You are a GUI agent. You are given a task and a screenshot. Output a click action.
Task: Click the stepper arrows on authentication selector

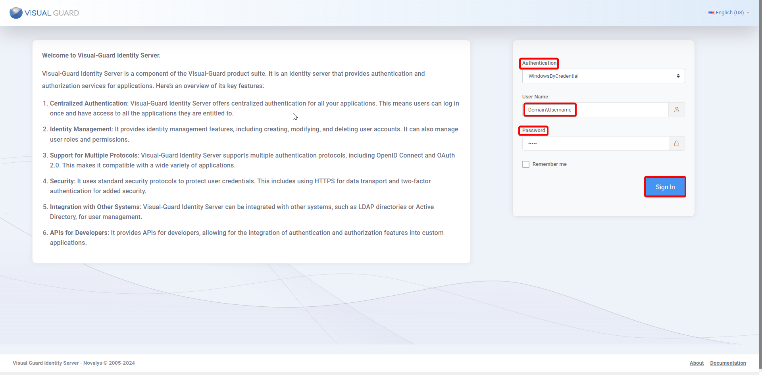679,76
